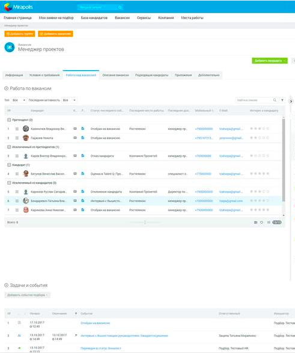Click the refresh icon in table footer
This screenshot has height=353, width=295.
click(x=261, y=223)
